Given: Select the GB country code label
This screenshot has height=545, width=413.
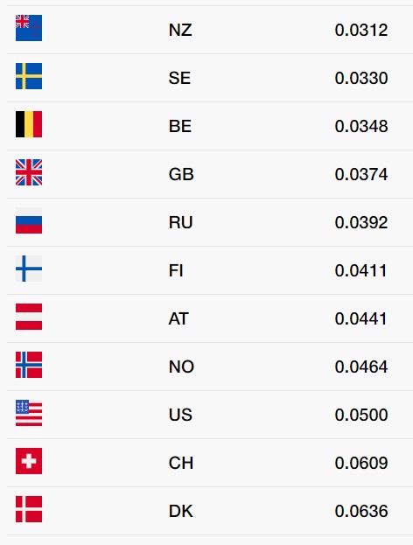Looking at the screenshot, I should [181, 174].
